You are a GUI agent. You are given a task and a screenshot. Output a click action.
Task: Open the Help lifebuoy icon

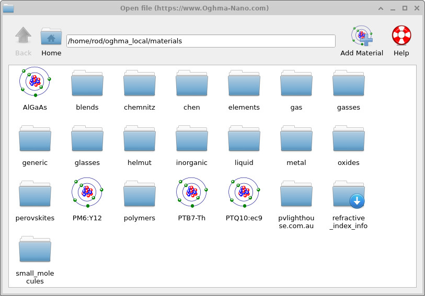(401, 37)
